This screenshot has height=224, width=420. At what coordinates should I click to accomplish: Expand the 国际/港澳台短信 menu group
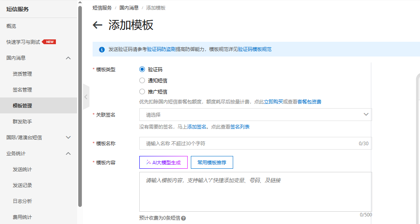coord(68,138)
